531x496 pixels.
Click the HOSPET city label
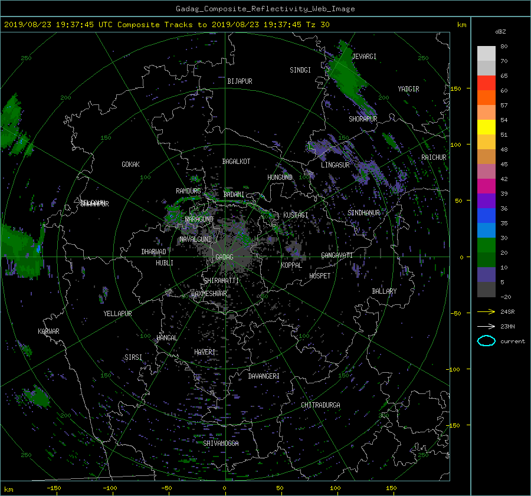pyautogui.click(x=320, y=276)
